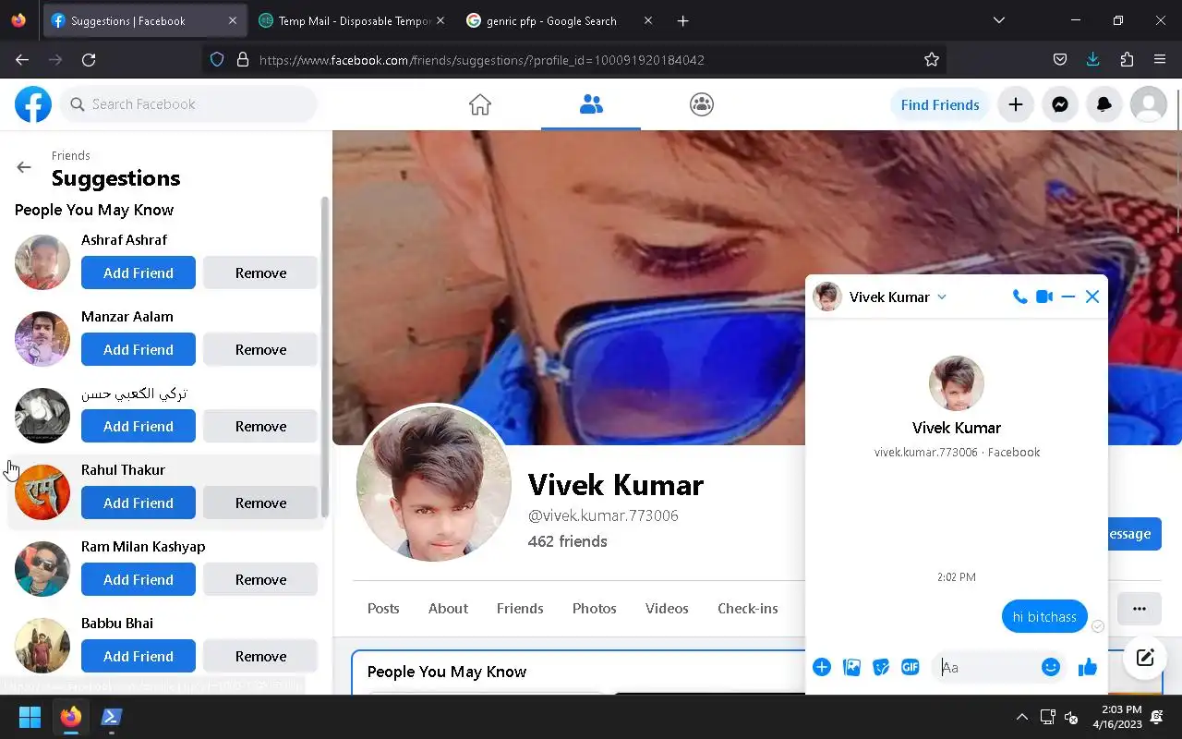Attach a photo in the chat
Screen dimensions: 1182x739
851,667
